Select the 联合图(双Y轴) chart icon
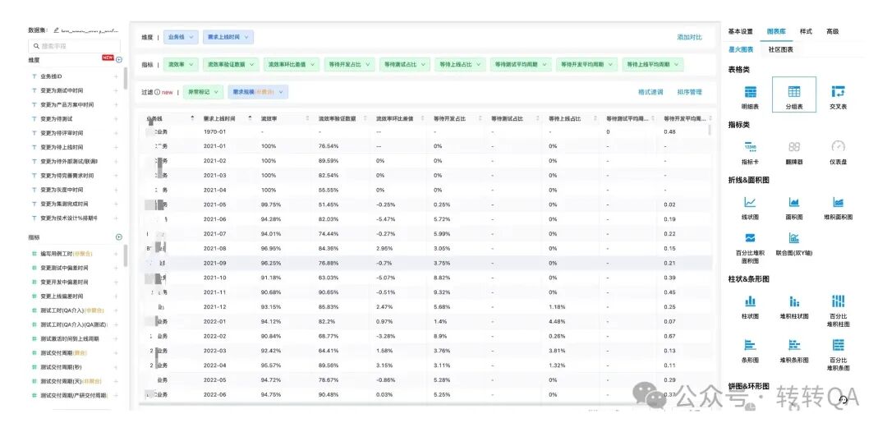The width and height of the screenshot is (887, 432). click(794, 237)
